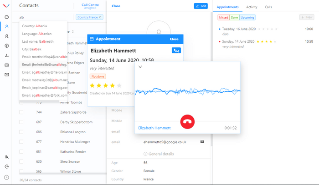This screenshot has width=319, height=185.
Task: Open Elizabeth Hammett link in call widget
Action: pyautogui.click(x=154, y=128)
